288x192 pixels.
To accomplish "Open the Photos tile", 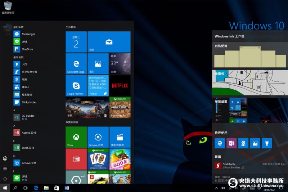I will [x=98, y=64].
